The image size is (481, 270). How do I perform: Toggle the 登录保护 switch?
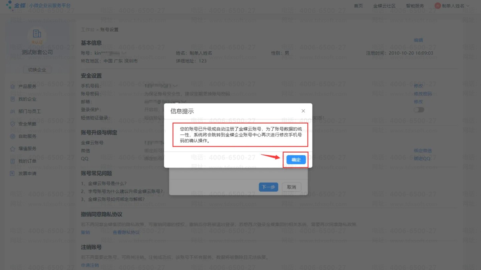pyautogui.click(x=419, y=110)
